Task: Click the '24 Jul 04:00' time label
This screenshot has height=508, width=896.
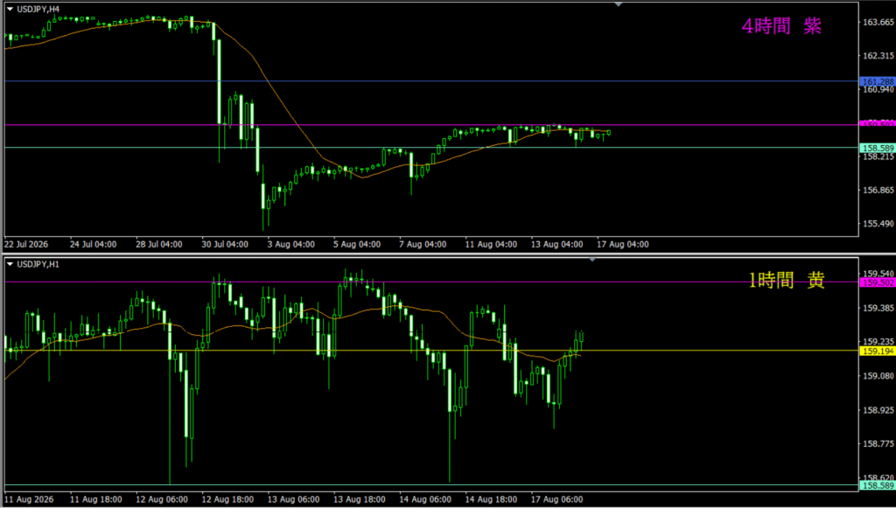Action: (93, 244)
